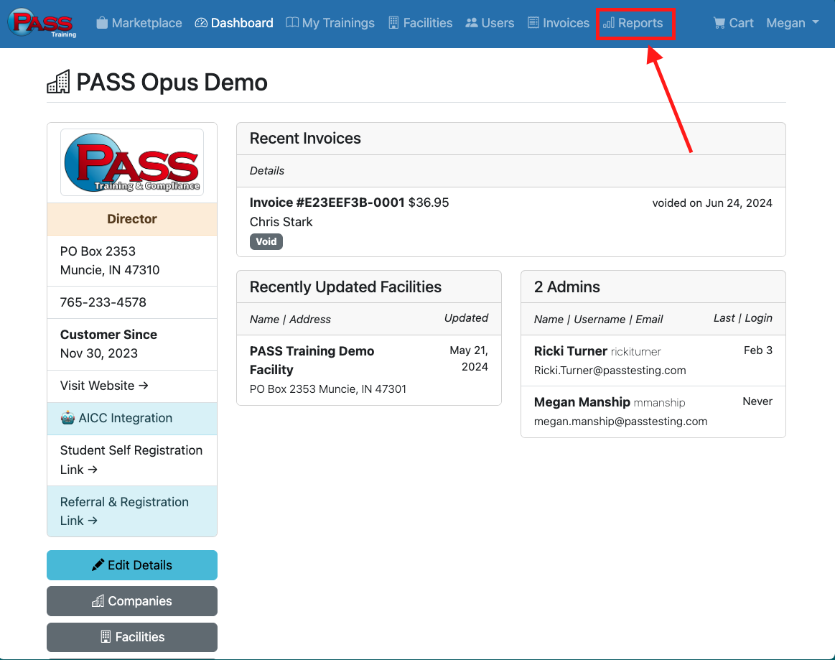
Task: Click the AICC Integration robot icon
Action: [67, 418]
